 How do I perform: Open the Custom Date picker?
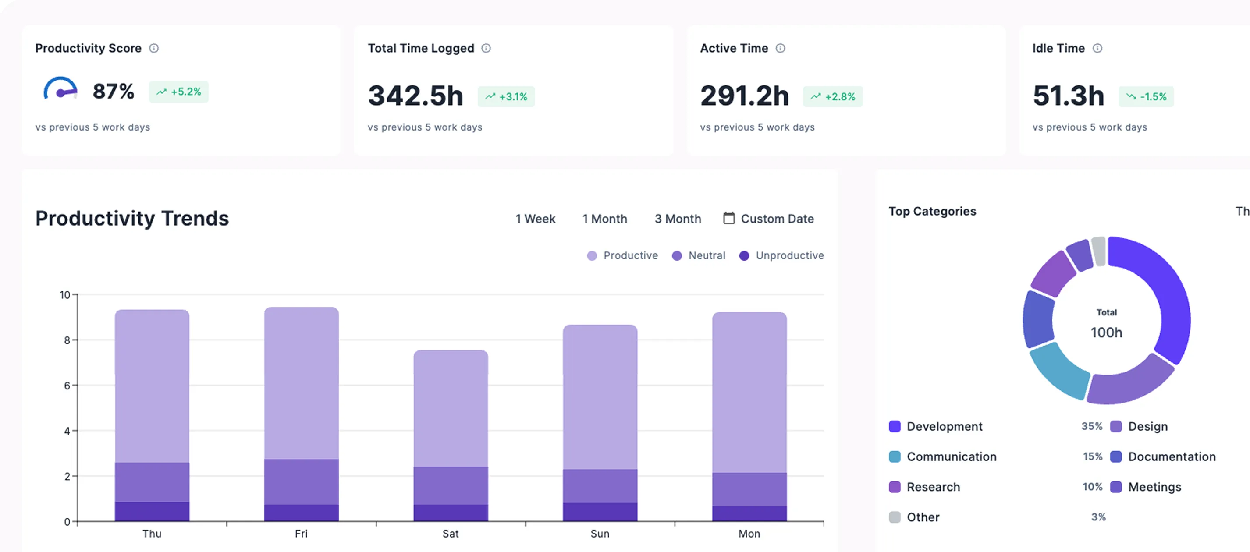(769, 219)
